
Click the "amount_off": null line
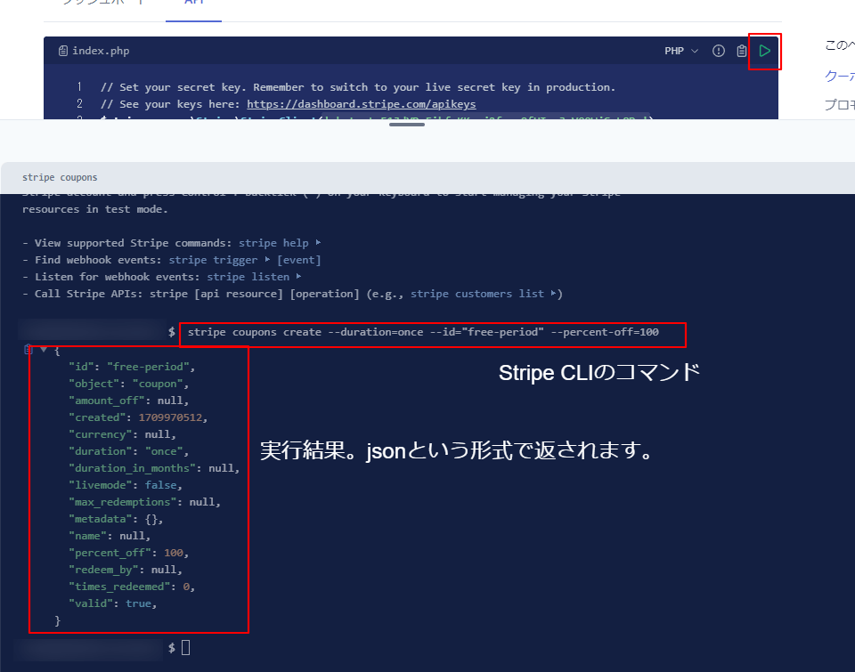(128, 401)
